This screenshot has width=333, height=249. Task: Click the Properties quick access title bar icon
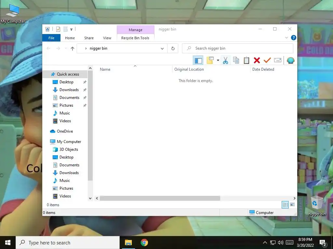coord(58,29)
